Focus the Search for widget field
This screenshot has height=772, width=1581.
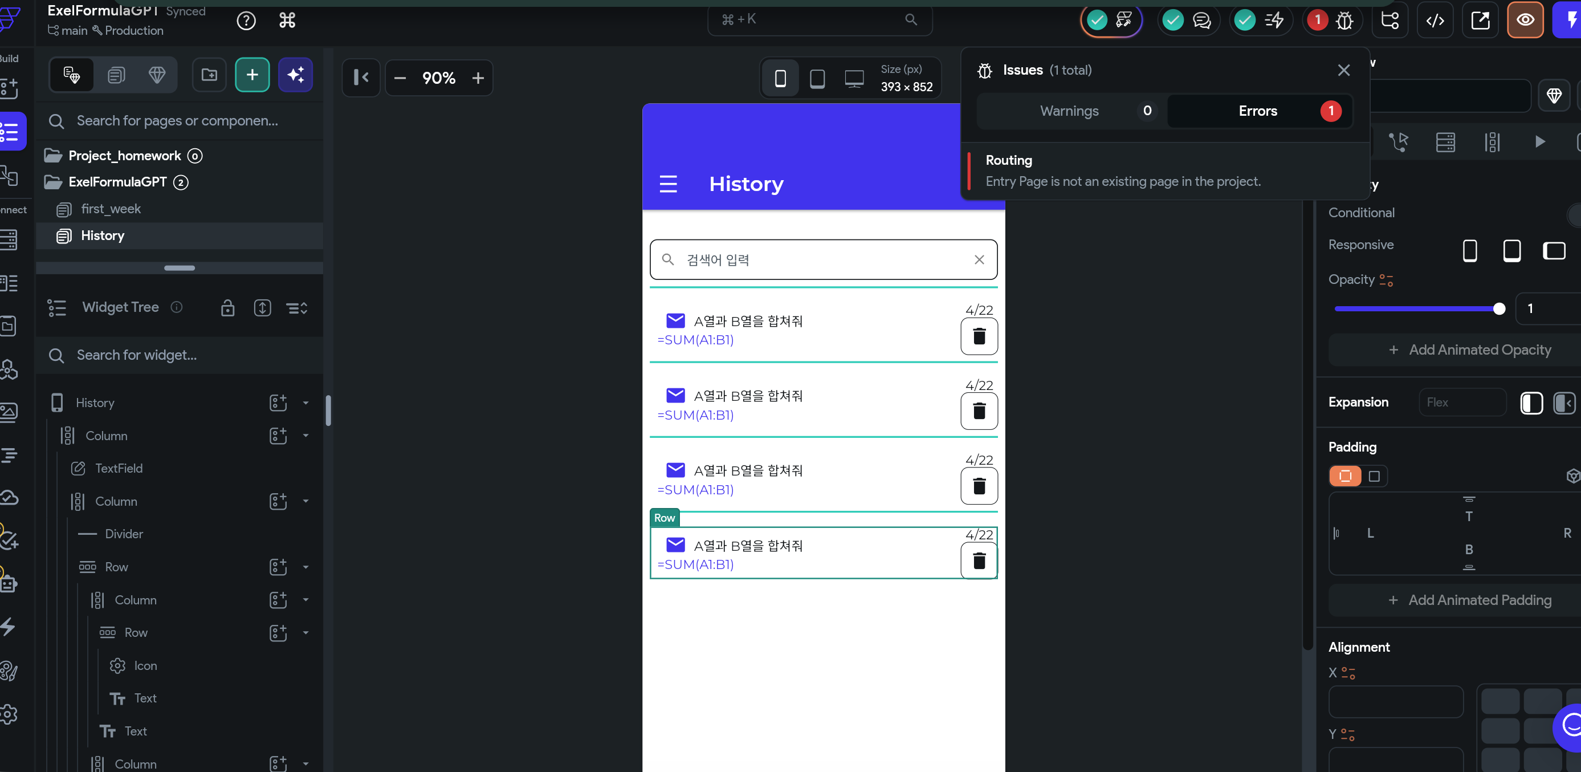[178, 356]
